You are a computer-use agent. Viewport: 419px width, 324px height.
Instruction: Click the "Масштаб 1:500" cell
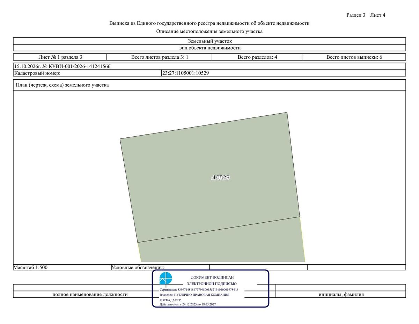[62, 267]
